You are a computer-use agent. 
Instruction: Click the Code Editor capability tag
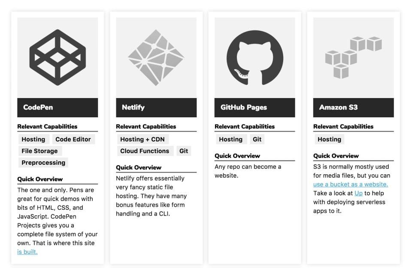(73, 140)
